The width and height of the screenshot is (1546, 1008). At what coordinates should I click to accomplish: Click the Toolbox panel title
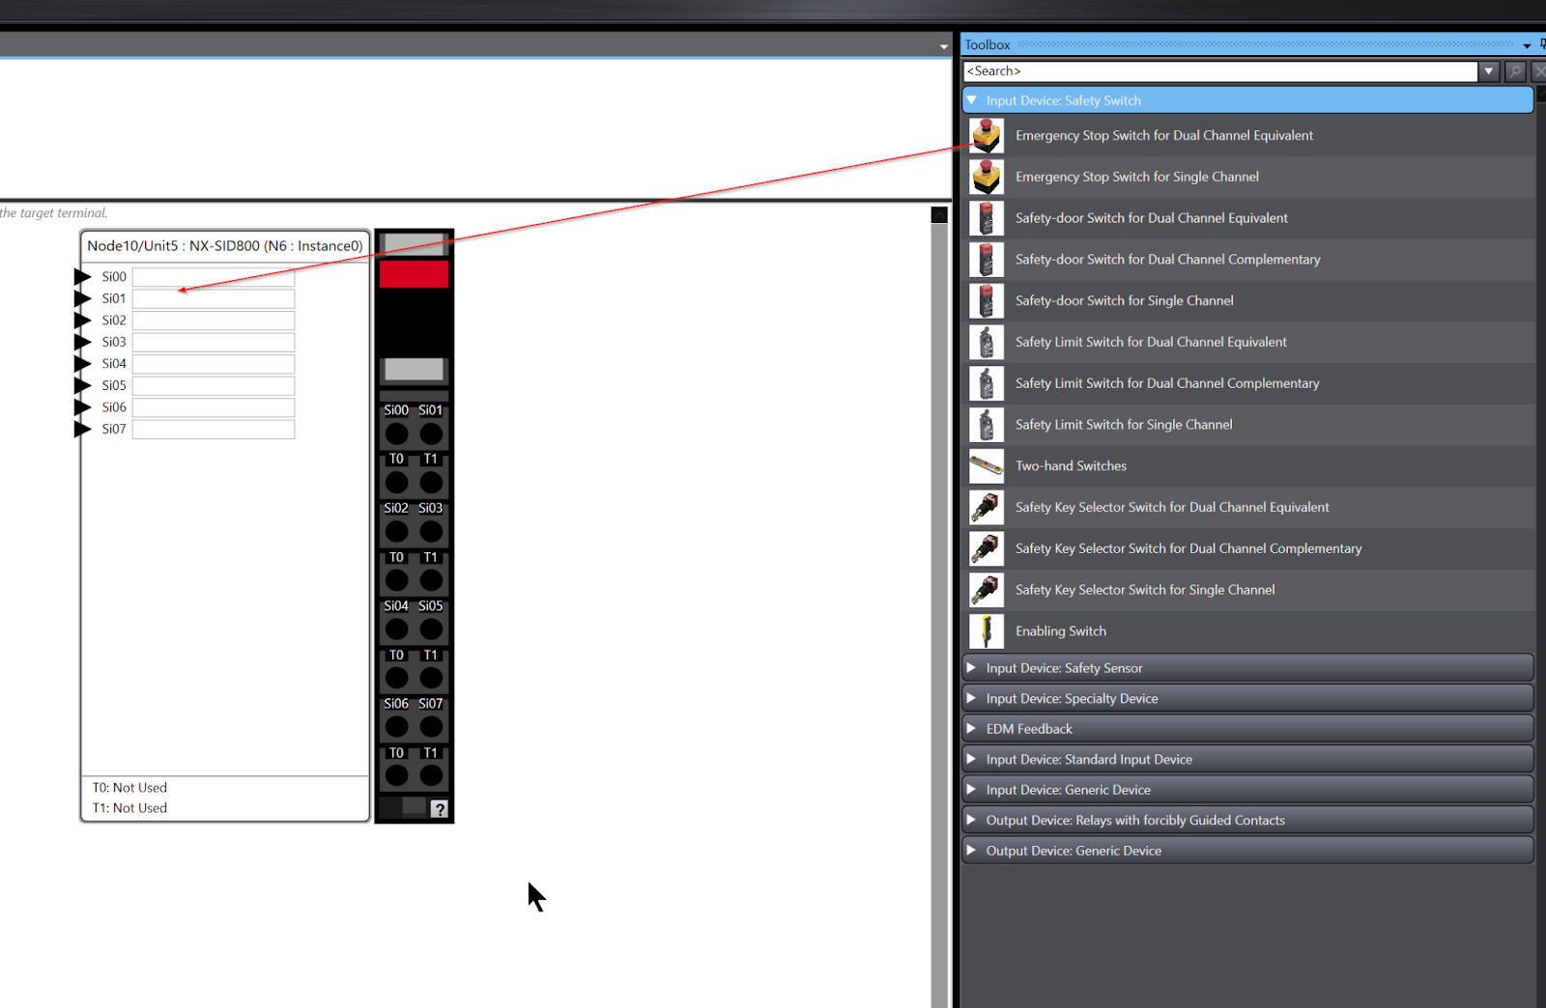(987, 45)
